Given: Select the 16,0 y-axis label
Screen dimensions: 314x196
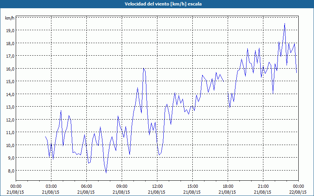Looking at the screenshot, I should click(10, 69).
